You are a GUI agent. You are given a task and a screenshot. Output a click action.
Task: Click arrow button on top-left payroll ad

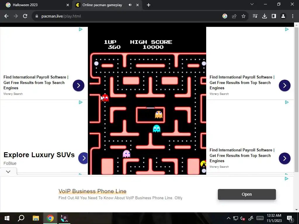(78, 85)
